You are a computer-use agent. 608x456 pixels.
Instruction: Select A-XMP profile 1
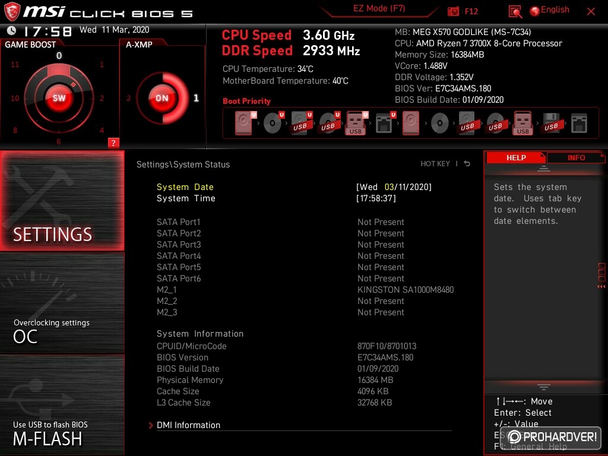[196, 98]
